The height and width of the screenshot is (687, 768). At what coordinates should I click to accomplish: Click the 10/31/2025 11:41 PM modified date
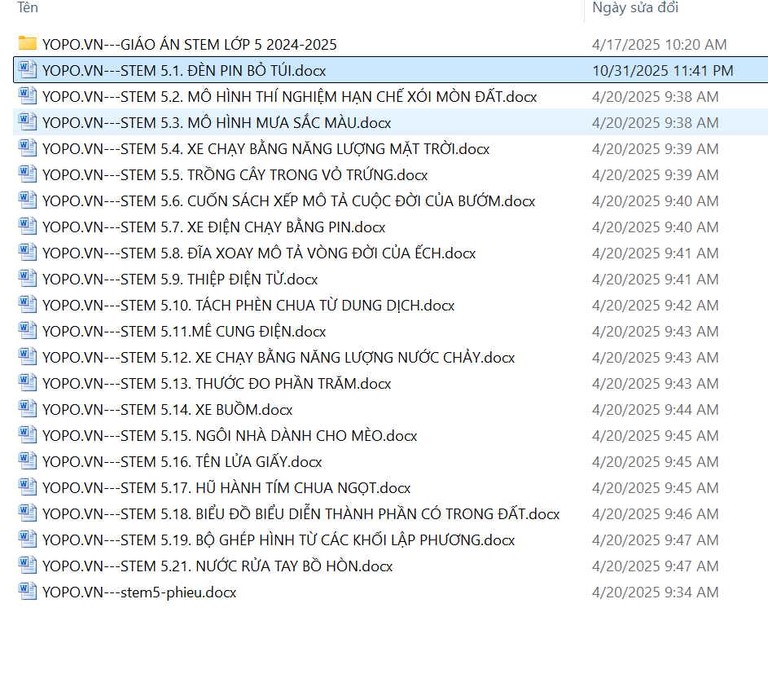click(663, 71)
